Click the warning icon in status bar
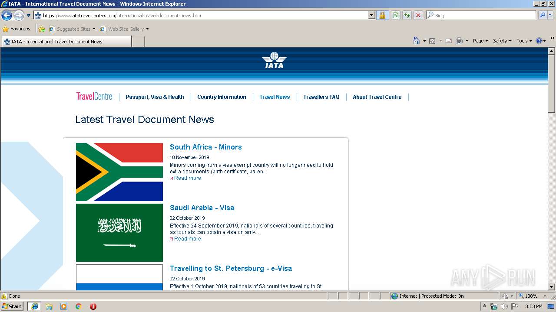The height and width of the screenshot is (312, 556). 4,296
